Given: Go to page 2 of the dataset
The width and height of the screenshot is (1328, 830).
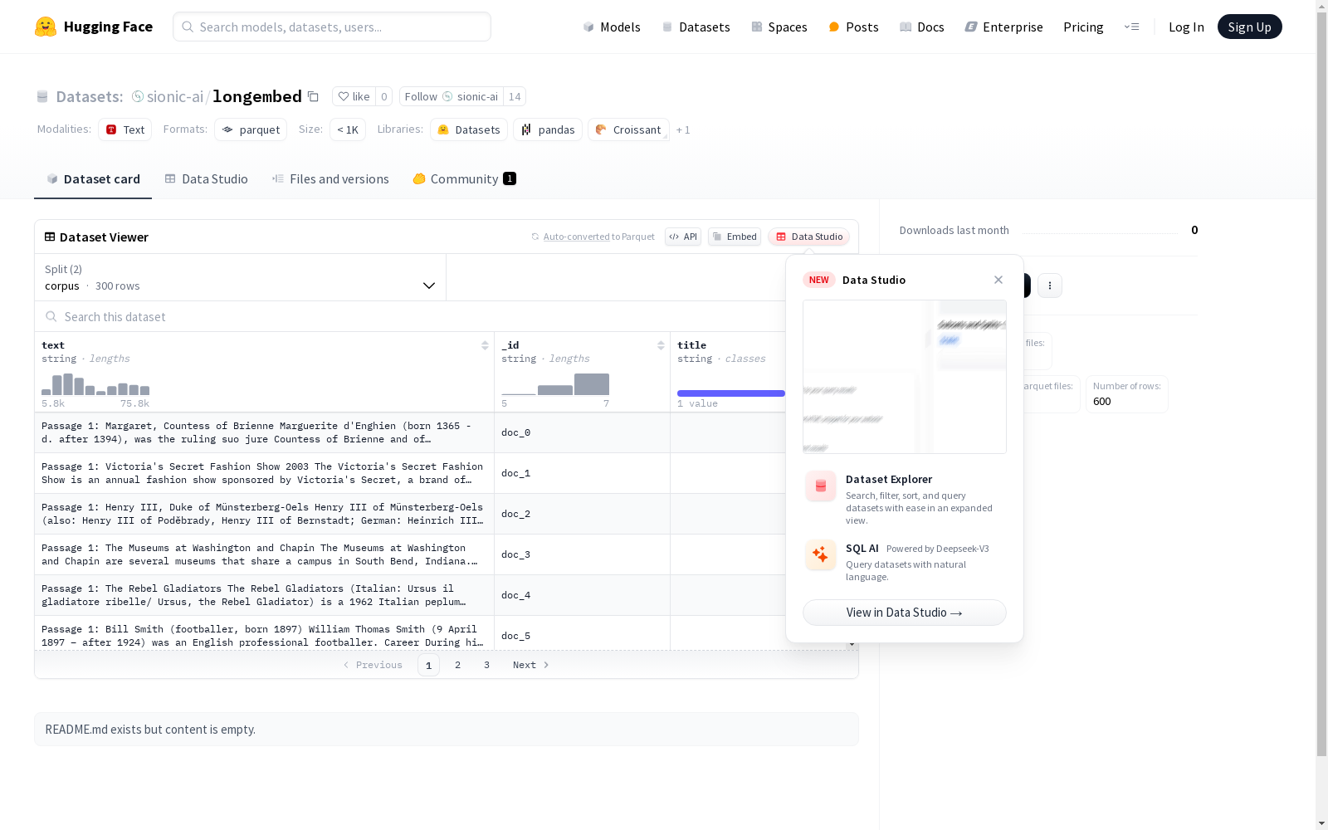Looking at the screenshot, I should coord(457,665).
